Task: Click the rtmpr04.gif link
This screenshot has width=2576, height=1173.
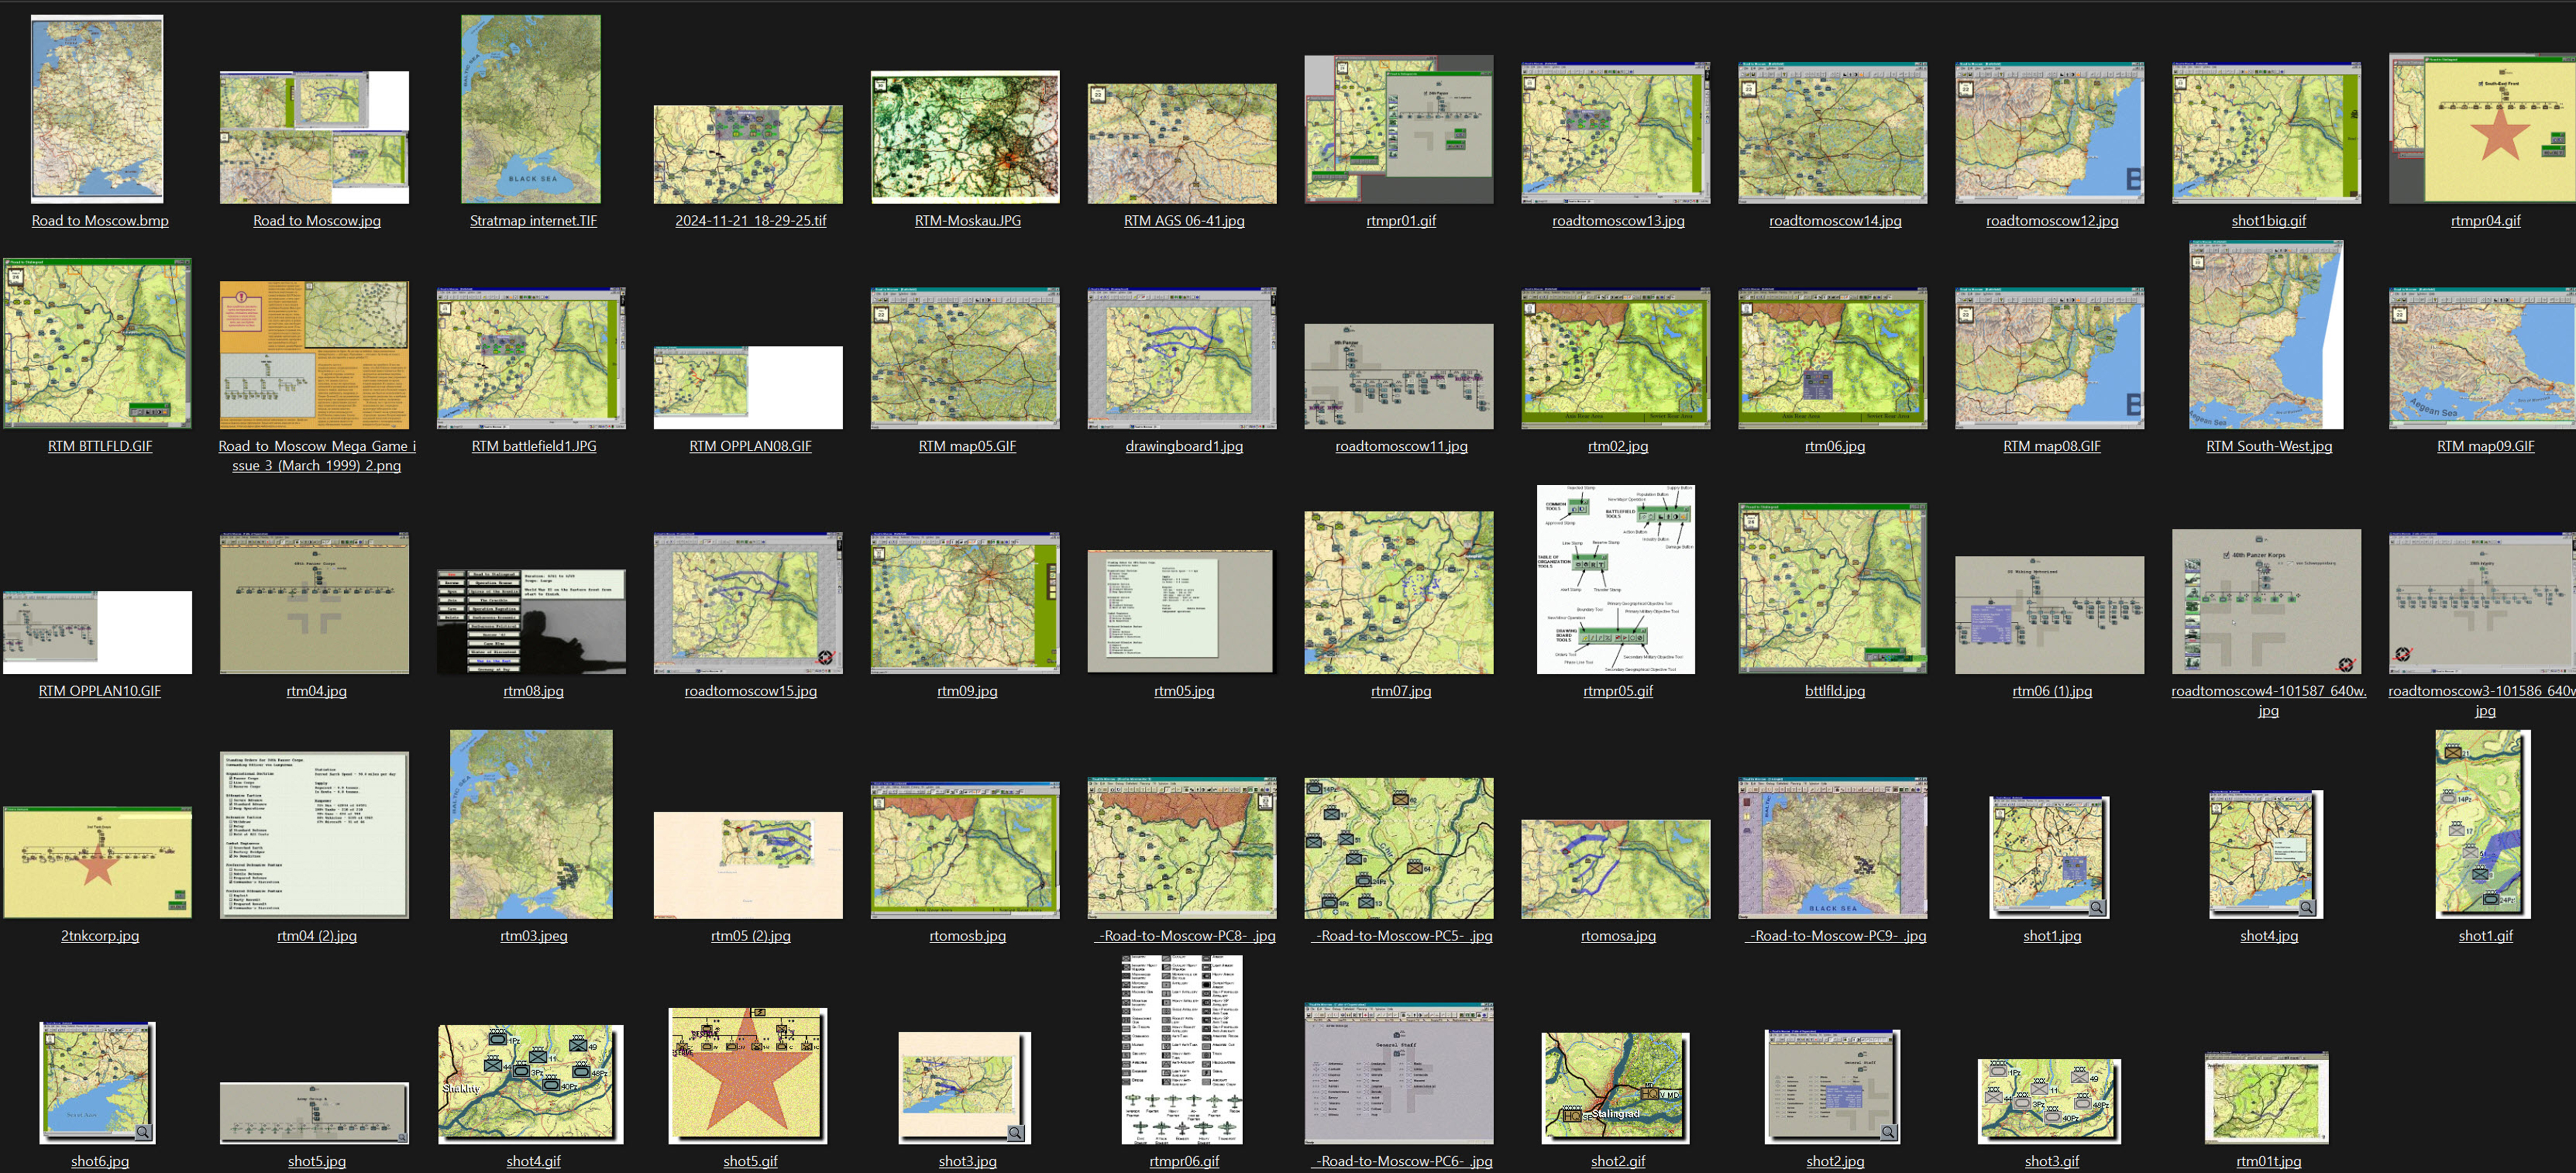Action: coord(2485,220)
